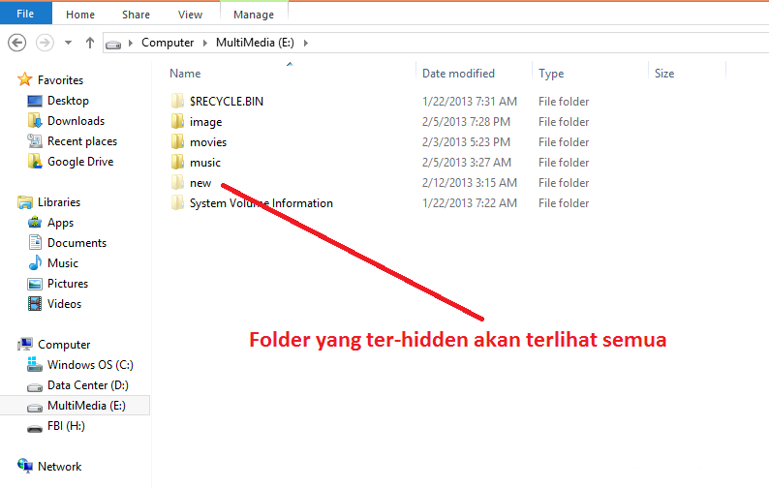Screen dimensions: 769x488
Task: Open Google Drive under Favorites
Action: coord(80,162)
